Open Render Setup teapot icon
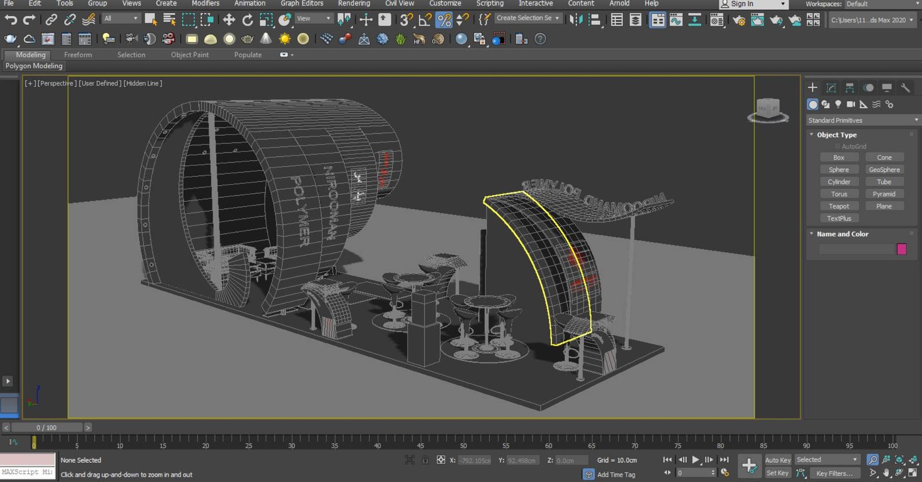The image size is (922, 482). pos(739,20)
